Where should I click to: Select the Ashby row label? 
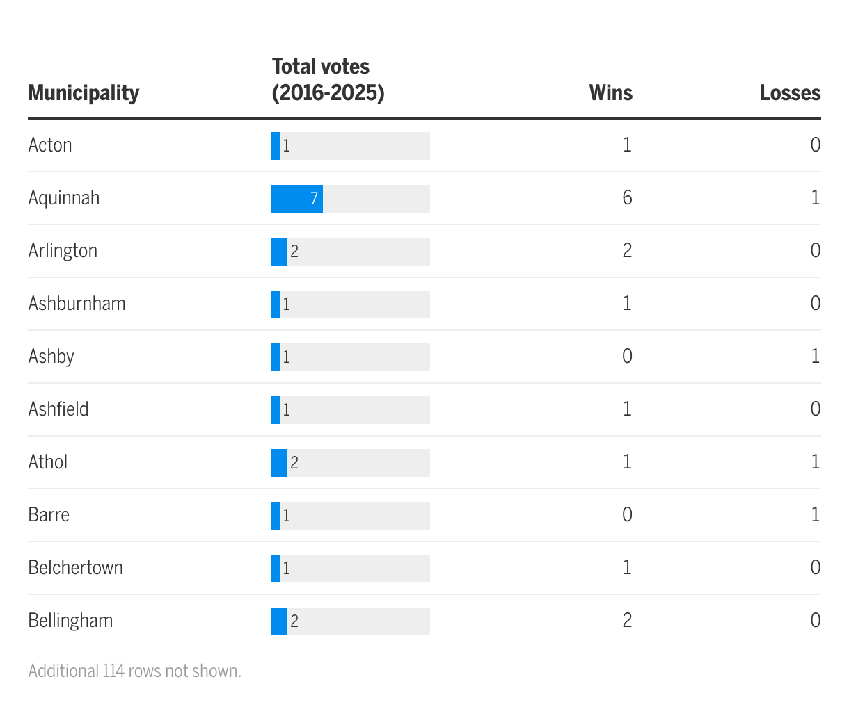click(51, 357)
